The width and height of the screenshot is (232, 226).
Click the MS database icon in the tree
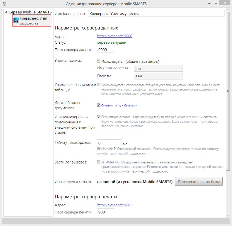click(x=16, y=20)
